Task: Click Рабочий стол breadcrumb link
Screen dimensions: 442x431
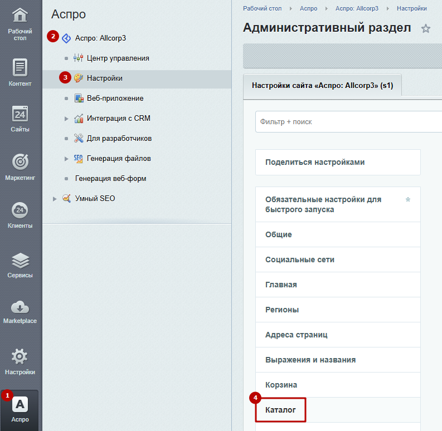Action: 262,8
